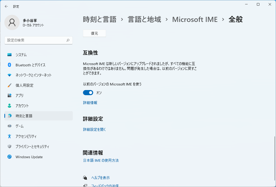Click the オン toggle status label
Viewport: 276px width, 187px height.
99,93
